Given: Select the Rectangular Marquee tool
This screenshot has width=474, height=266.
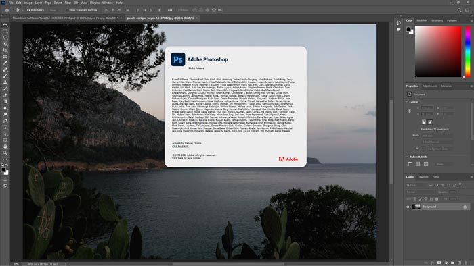Looking at the screenshot, I should click(5, 31).
